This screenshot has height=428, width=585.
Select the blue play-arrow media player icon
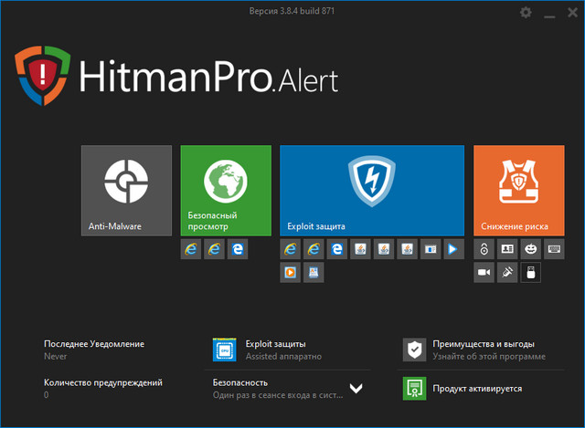coord(454,249)
